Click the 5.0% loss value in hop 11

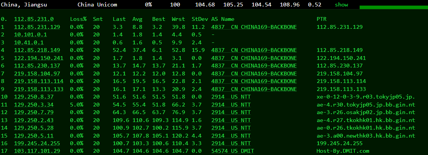click(77, 105)
